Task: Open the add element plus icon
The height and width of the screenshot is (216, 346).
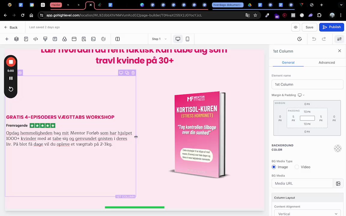Action: 7,39
